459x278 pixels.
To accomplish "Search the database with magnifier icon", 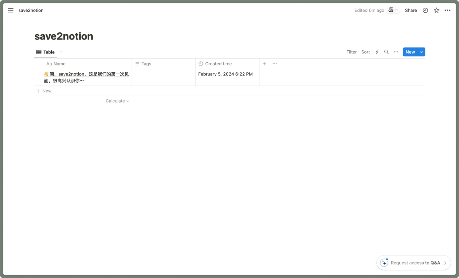I will pos(386,52).
